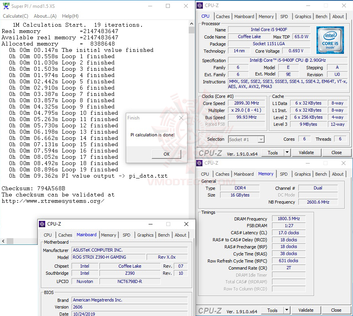Open the Help(H) menu
Screen dimensions: 353x316
70,16
